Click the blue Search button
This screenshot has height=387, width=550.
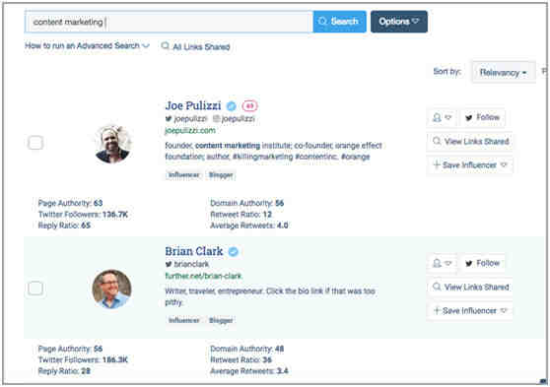[339, 22]
